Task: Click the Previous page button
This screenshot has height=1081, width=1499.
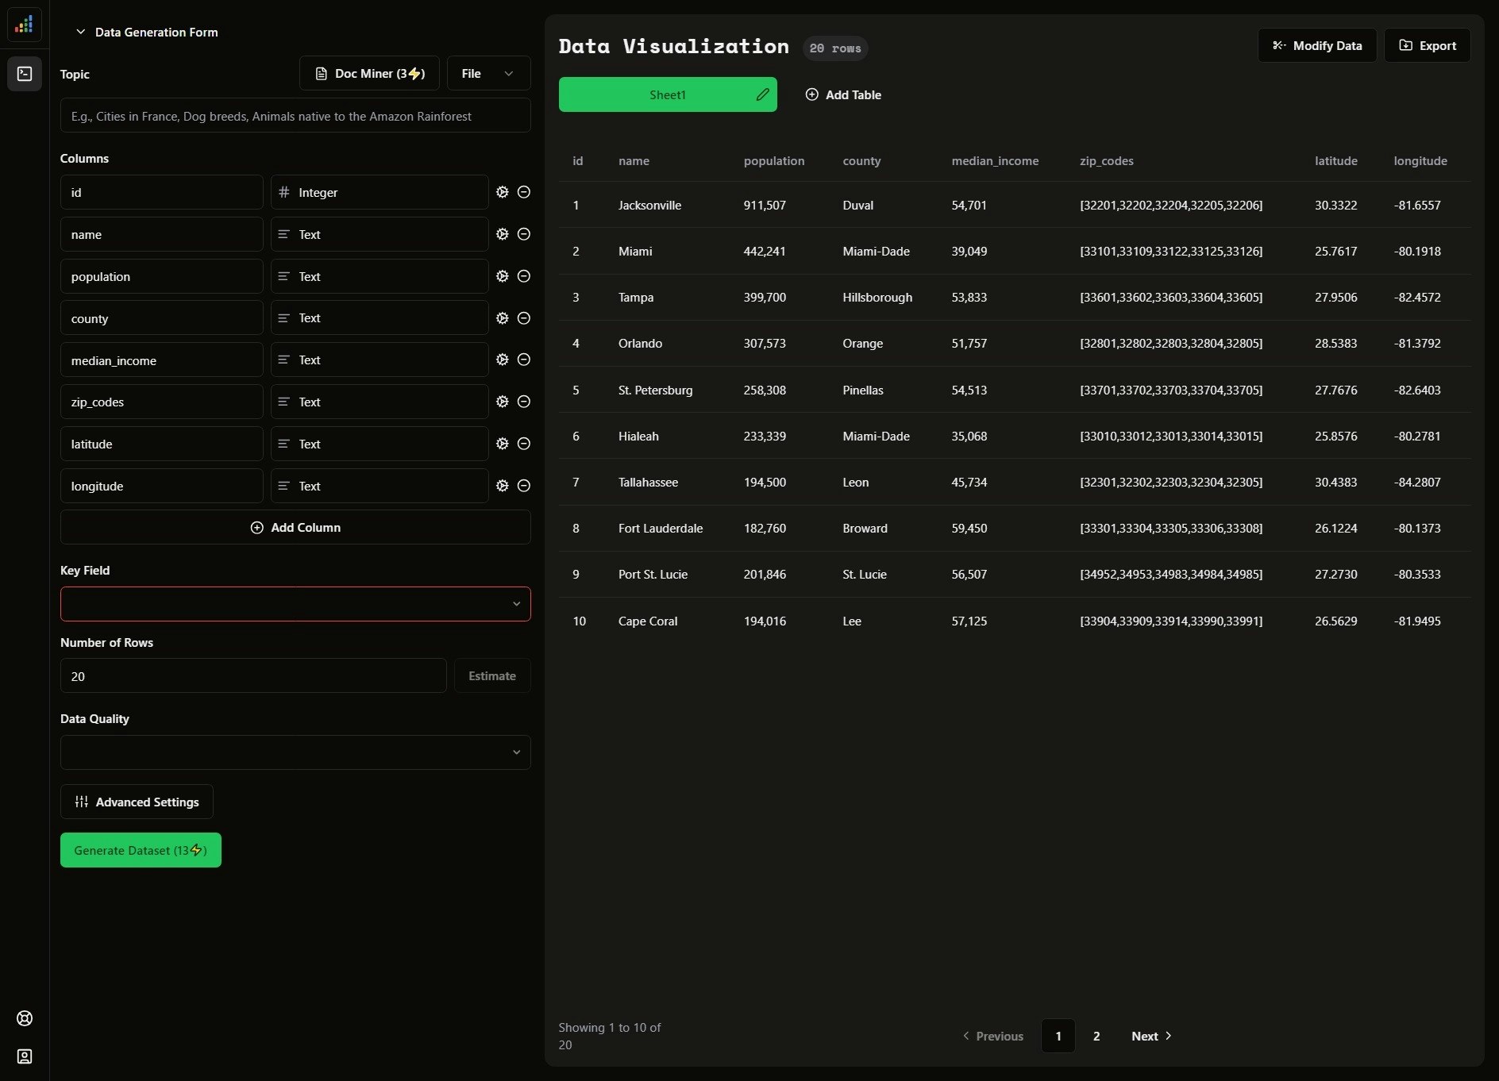Action: click(992, 1036)
